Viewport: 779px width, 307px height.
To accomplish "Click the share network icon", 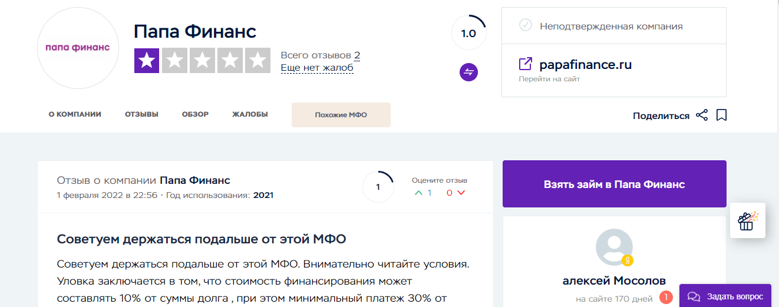I will click(702, 115).
